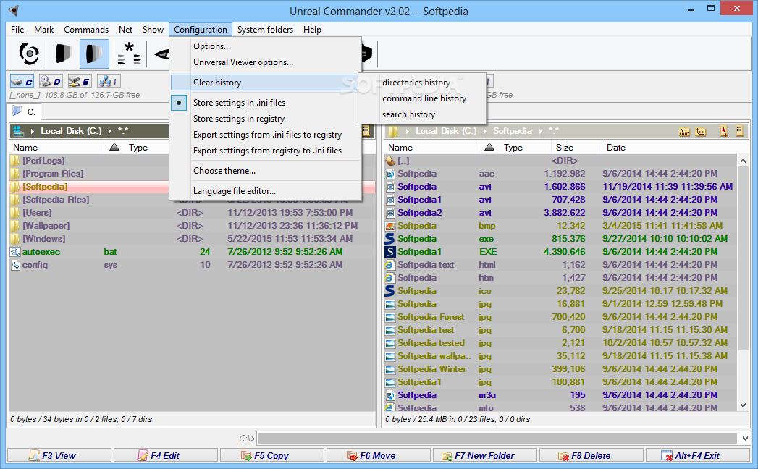This screenshot has width=758, height=469.
Task: Click the computer icon in left path bar
Action: tap(18, 131)
